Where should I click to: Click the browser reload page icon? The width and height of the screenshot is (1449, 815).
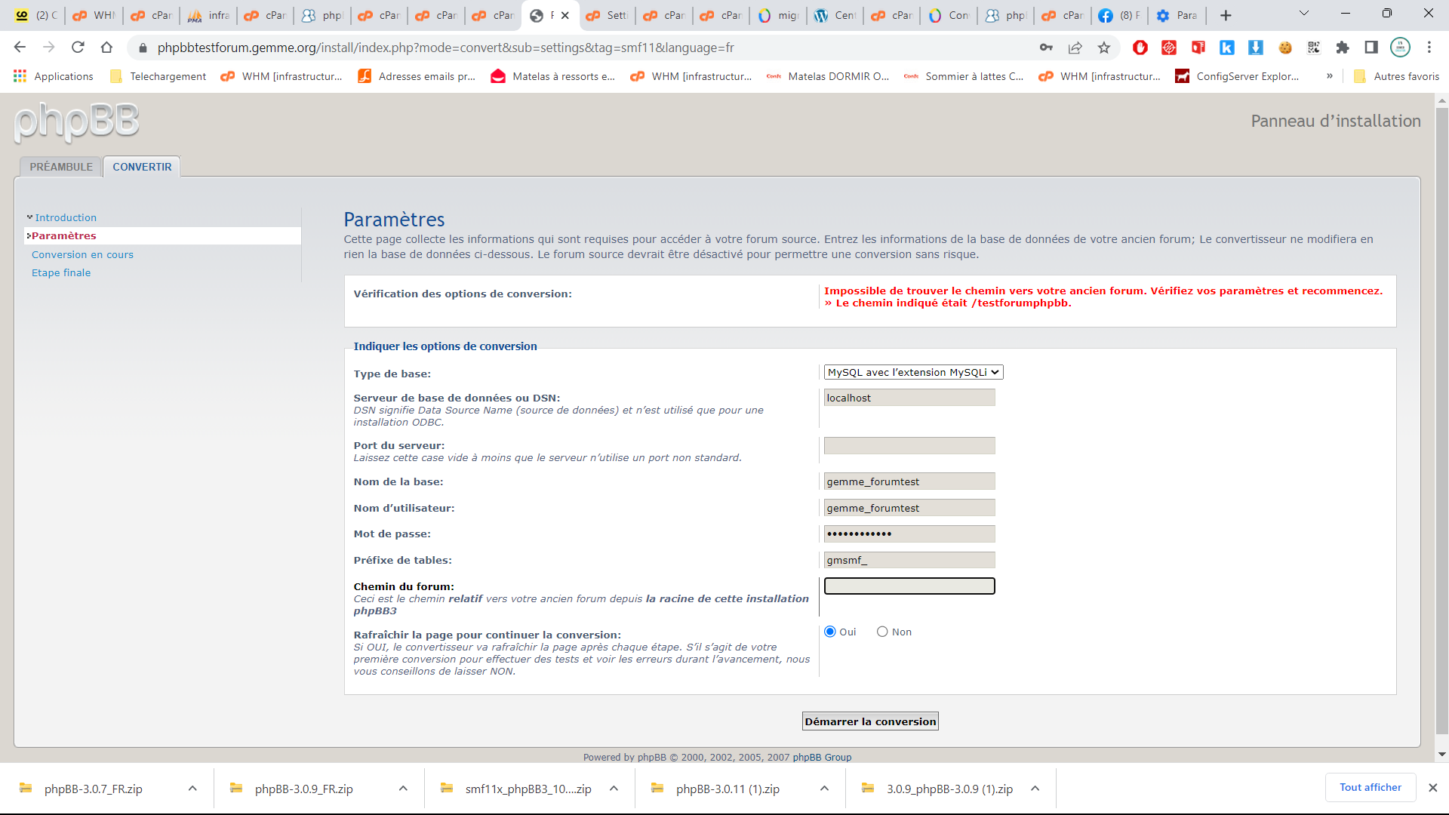pos(78,48)
